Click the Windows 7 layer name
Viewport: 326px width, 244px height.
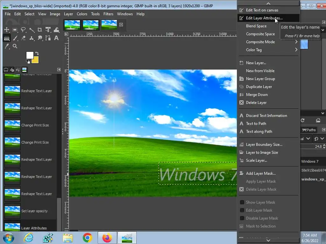pos(310,161)
